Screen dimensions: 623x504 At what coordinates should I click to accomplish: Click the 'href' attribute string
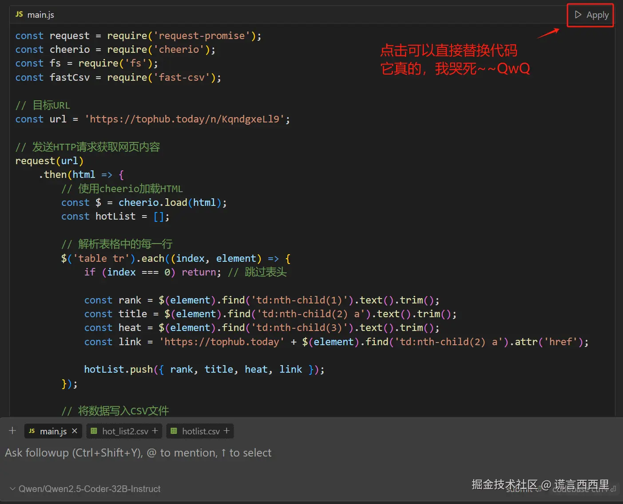pyautogui.click(x=561, y=342)
